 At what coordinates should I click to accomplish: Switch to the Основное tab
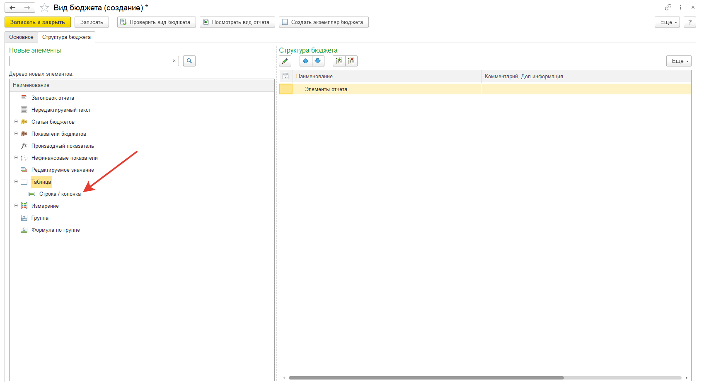[22, 37]
